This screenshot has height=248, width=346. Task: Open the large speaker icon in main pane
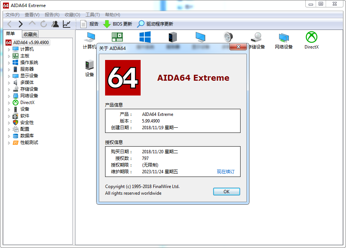pyautogui.click(x=228, y=37)
